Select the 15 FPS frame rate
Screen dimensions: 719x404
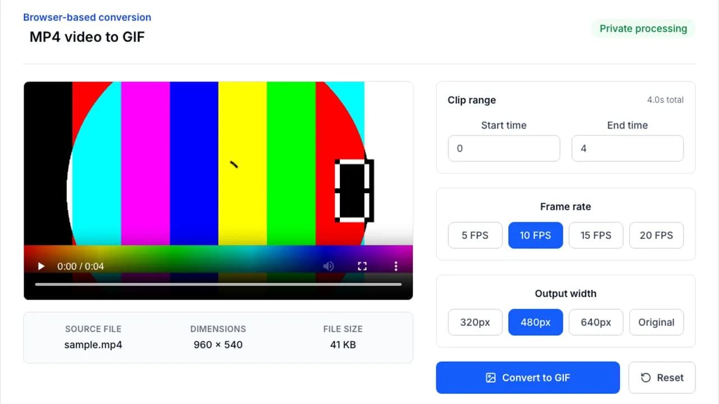(596, 236)
